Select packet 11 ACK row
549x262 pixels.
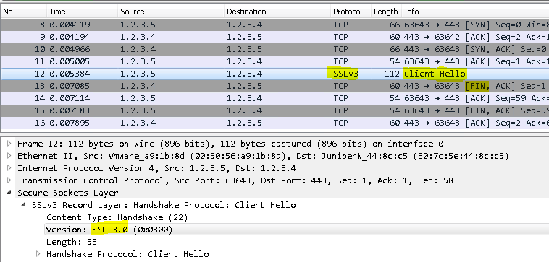(274, 61)
